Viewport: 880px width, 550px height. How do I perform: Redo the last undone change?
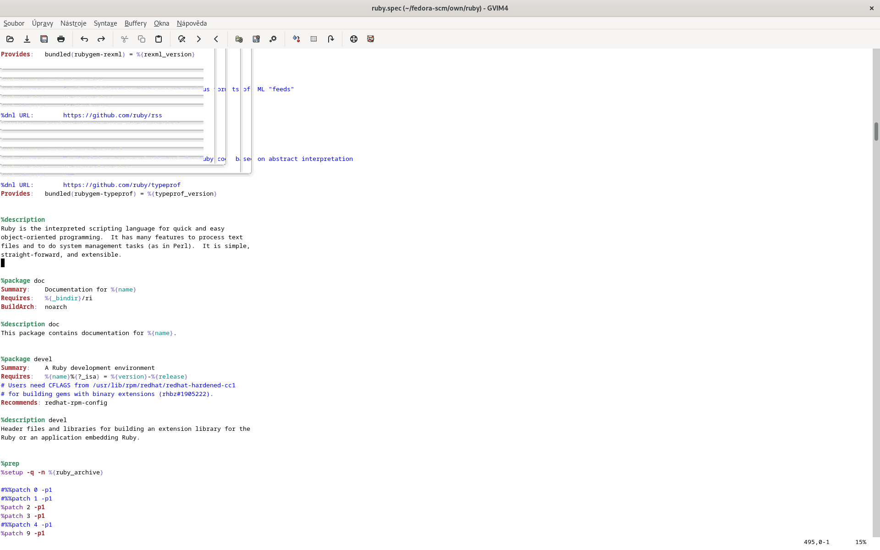[x=101, y=39]
